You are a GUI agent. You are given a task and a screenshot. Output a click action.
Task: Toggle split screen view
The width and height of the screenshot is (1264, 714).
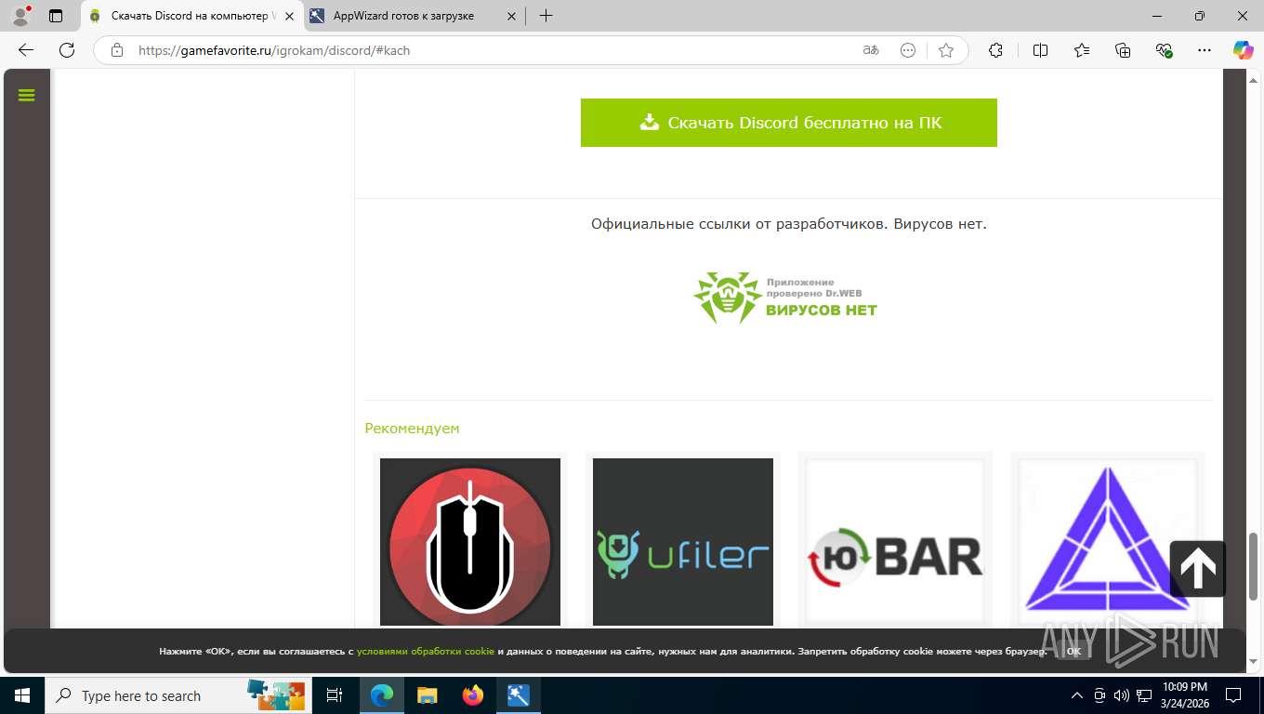coord(1040,50)
